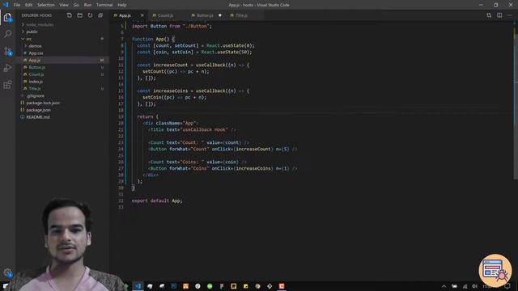
Task: Show hidden system tray icons
Action: (444, 286)
